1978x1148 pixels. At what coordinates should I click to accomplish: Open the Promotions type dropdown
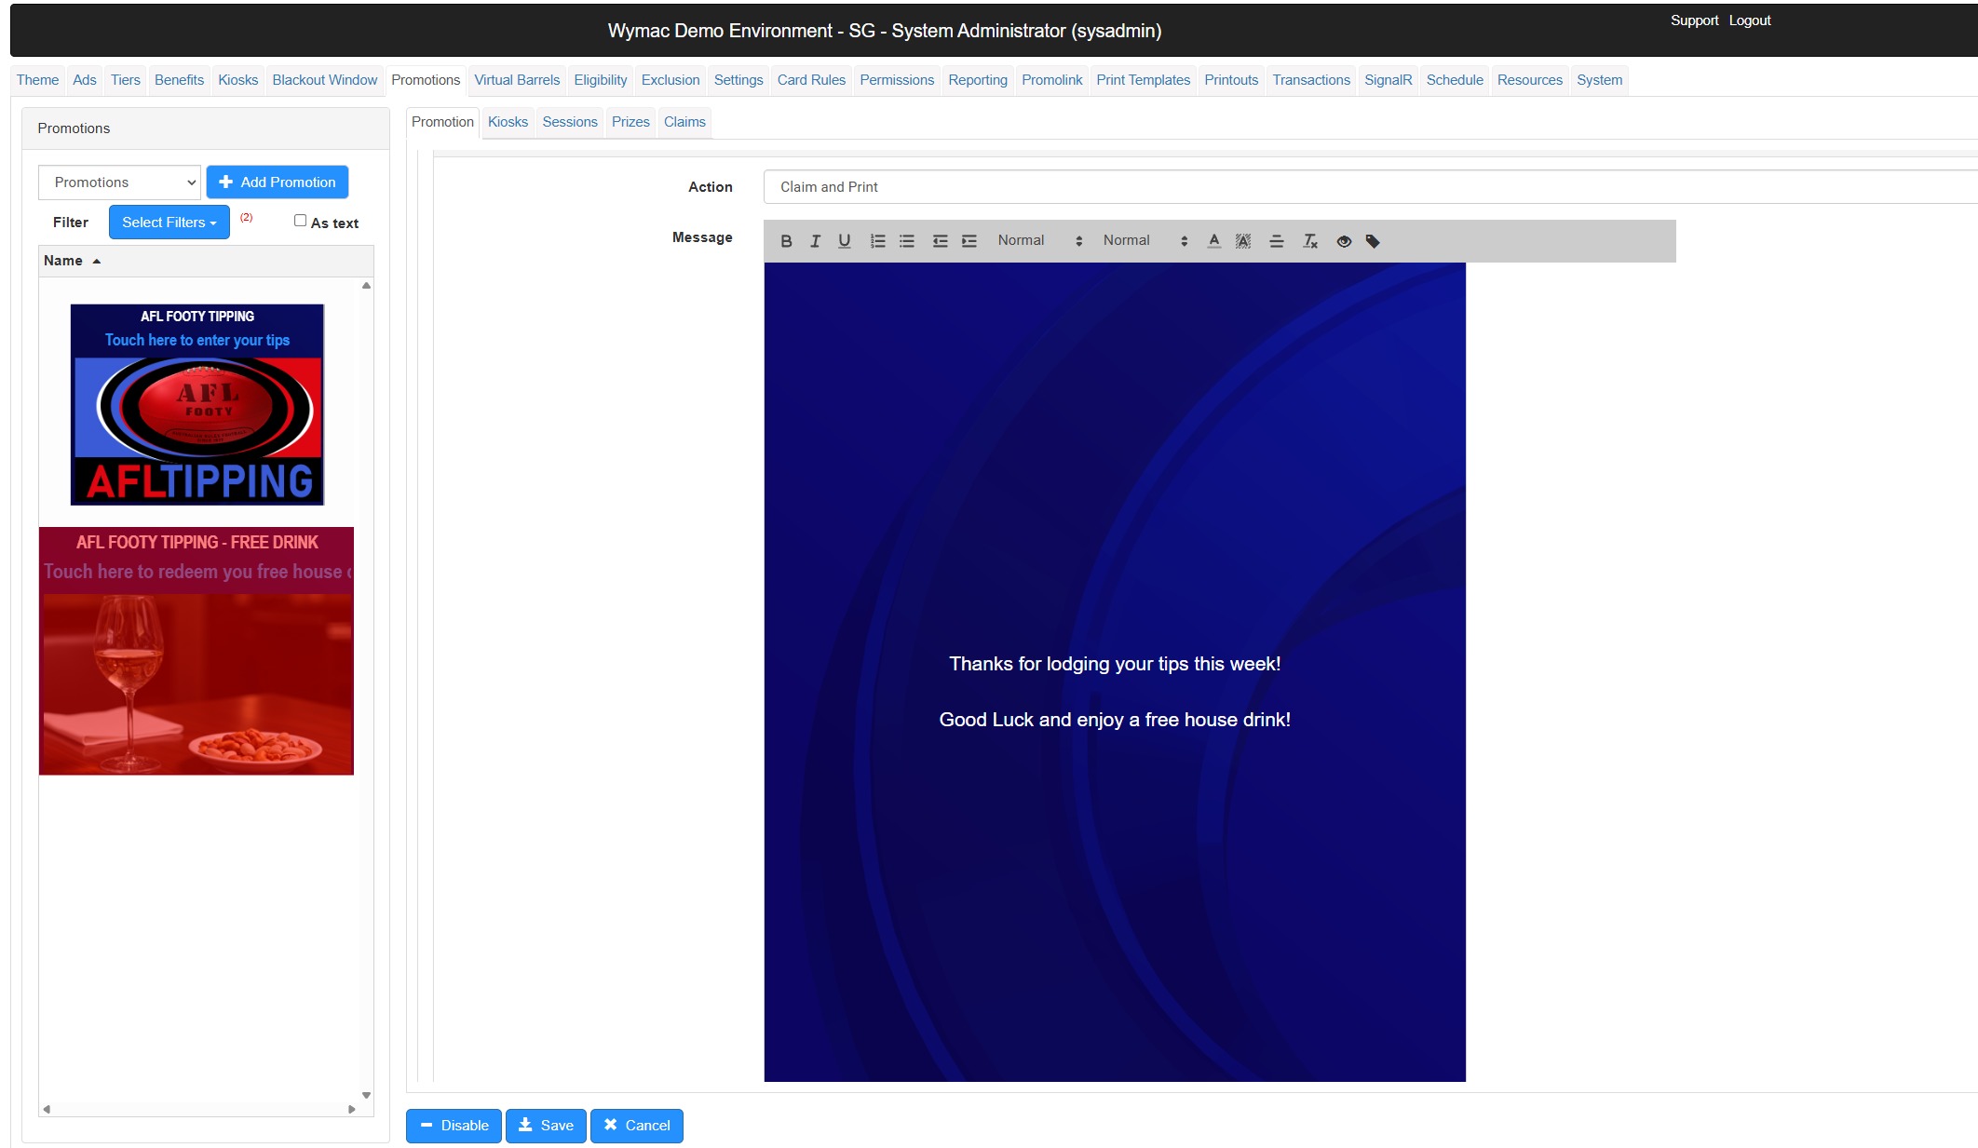tap(119, 182)
